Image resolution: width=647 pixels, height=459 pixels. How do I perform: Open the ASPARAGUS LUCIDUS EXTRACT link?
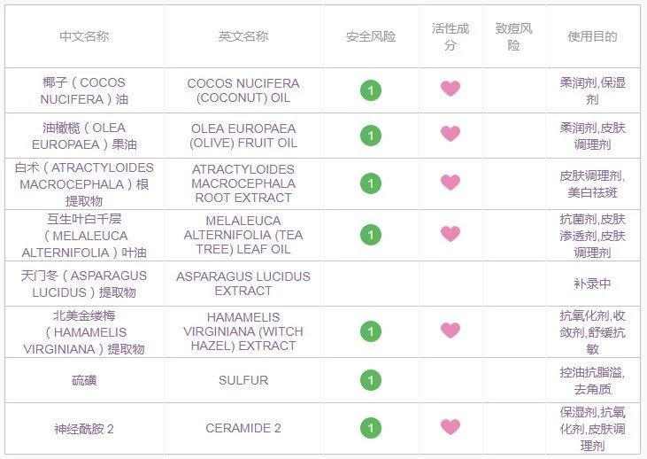click(x=243, y=284)
